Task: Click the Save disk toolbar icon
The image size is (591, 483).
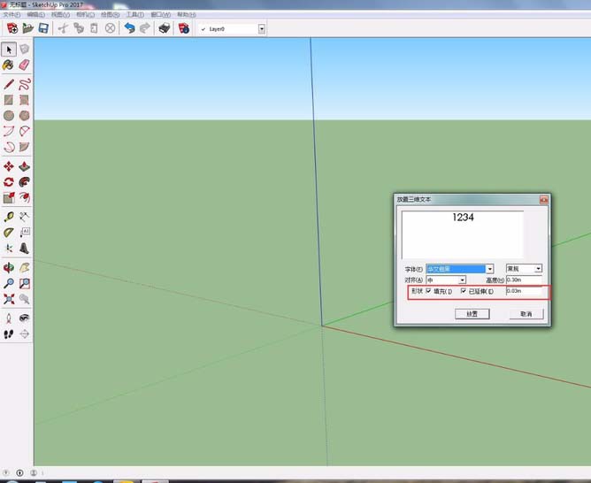Action: (x=43, y=28)
